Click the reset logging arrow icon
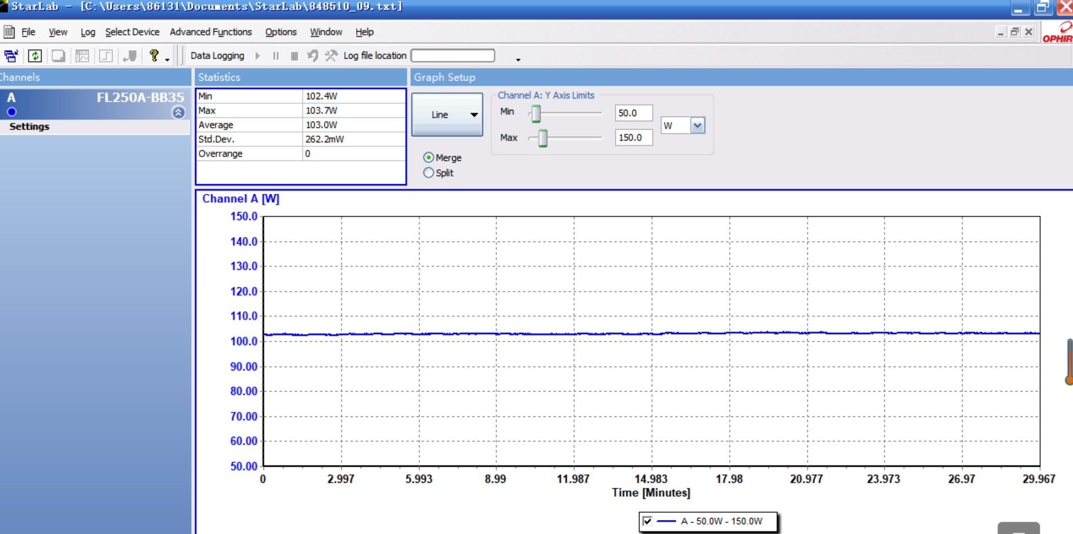This screenshot has width=1073, height=534. 312,55
